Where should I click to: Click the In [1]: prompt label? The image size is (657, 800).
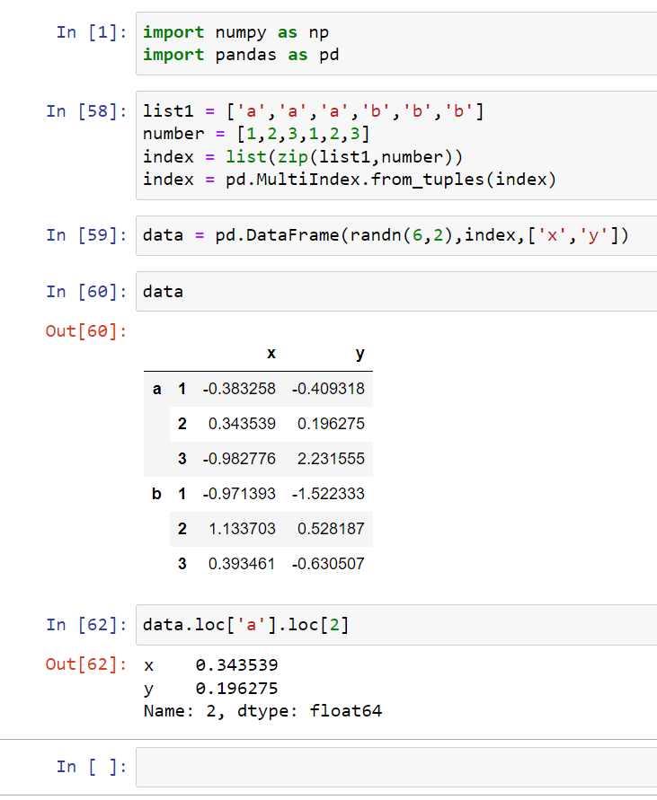click(92, 32)
